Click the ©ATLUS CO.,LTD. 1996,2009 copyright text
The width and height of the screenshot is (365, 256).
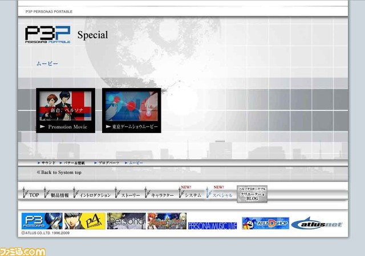pos(46,233)
